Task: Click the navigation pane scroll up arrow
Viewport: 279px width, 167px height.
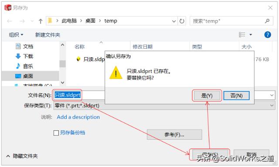Action: point(62,45)
